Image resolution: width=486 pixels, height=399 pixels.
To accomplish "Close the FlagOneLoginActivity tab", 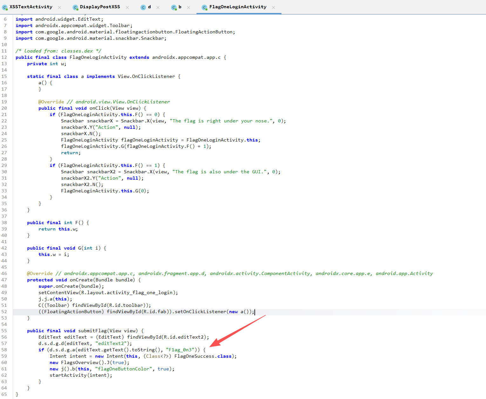I will 273,7.
